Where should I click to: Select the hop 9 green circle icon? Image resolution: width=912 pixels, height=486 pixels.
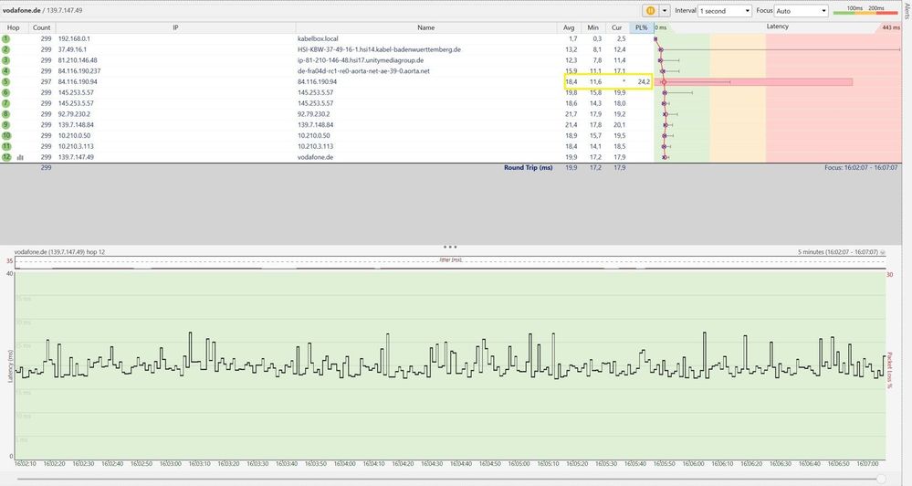[5, 125]
